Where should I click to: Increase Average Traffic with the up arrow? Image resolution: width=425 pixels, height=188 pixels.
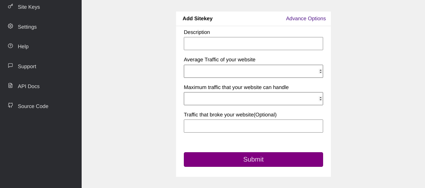[x=320, y=70]
